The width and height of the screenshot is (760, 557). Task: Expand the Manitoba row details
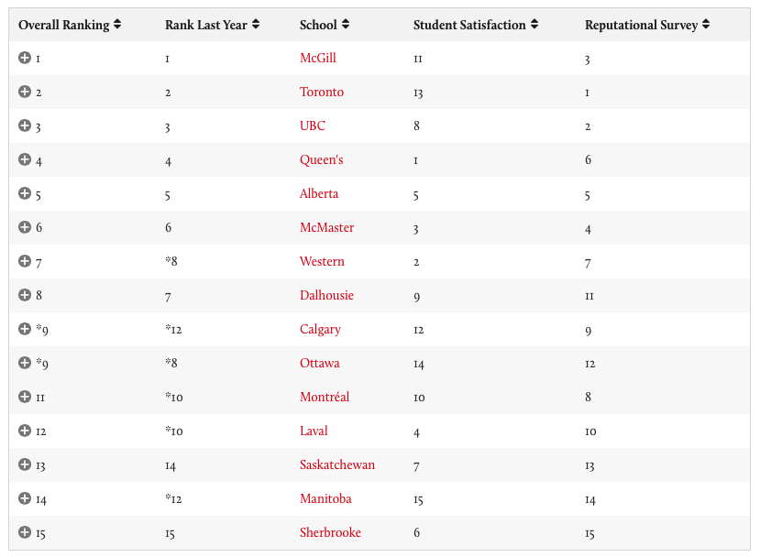pyautogui.click(x=25, y=498)
